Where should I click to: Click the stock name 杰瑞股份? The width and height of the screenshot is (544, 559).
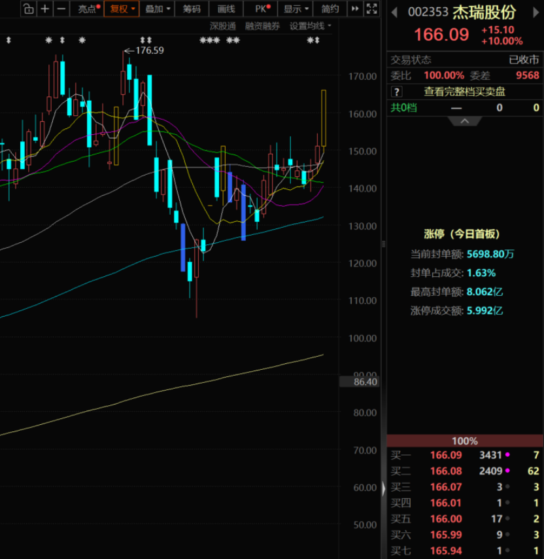pyautogui.click(x=484, y=12)
